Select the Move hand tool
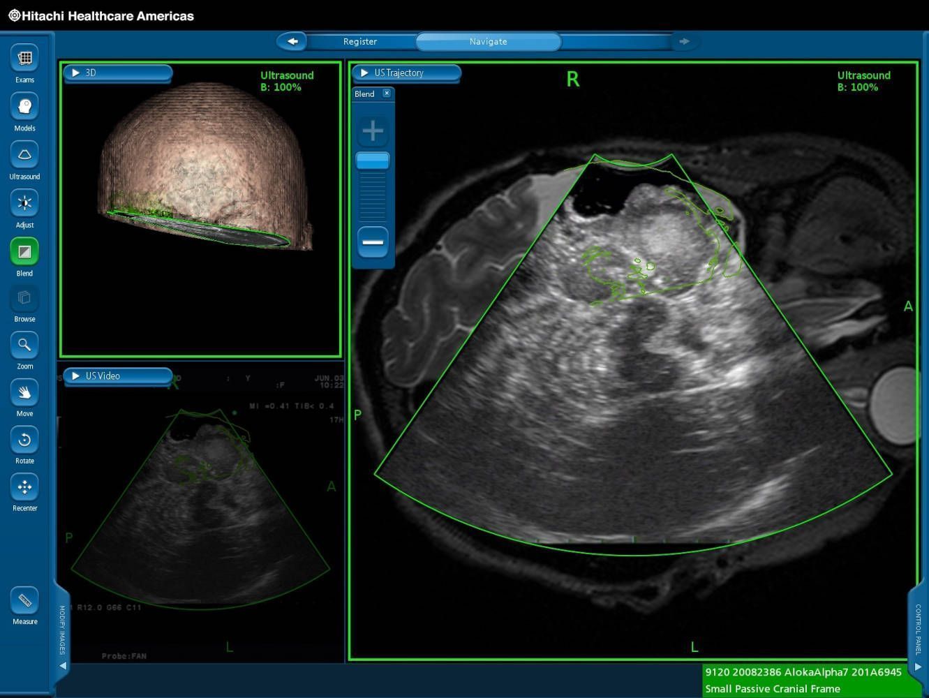The width and height of the screenshot is (929, 698). 24,392
